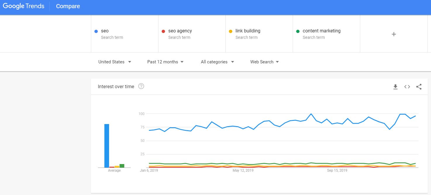431x195 pixels.
Task: Click the 25 y-axis label
Action: click(143, 154)
